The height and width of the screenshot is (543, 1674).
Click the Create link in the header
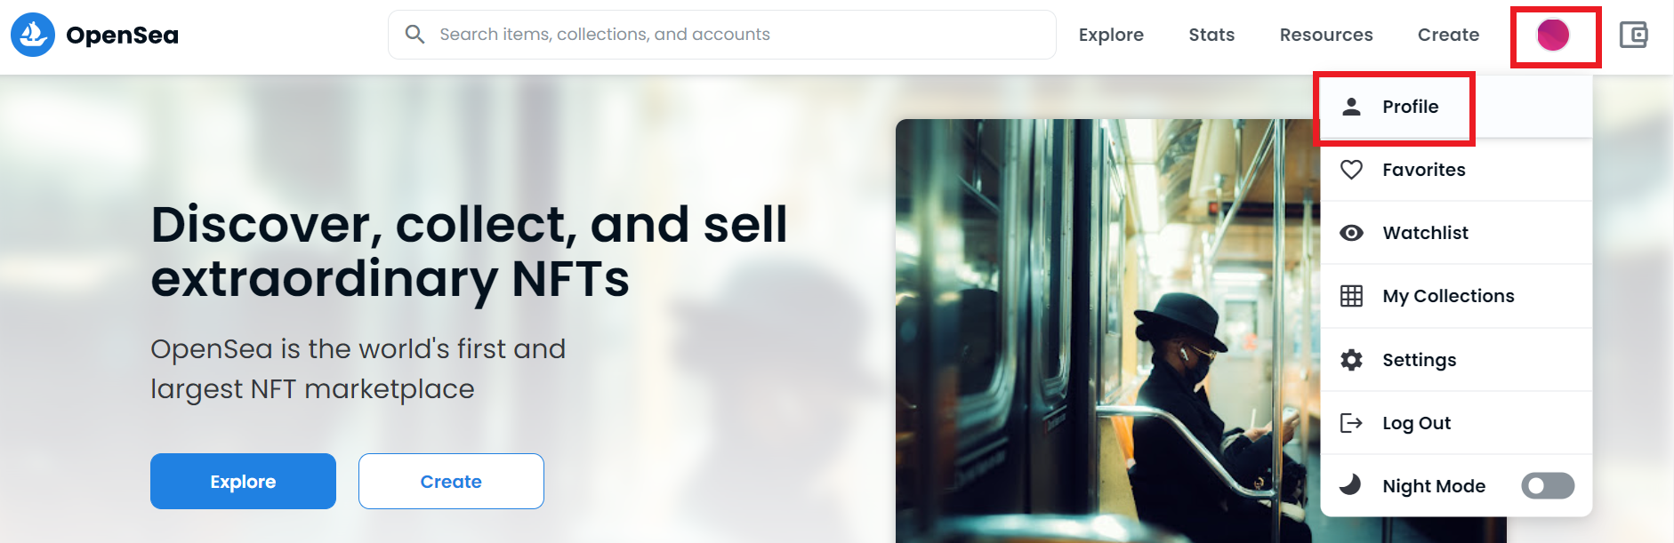tap(1448, 35)
